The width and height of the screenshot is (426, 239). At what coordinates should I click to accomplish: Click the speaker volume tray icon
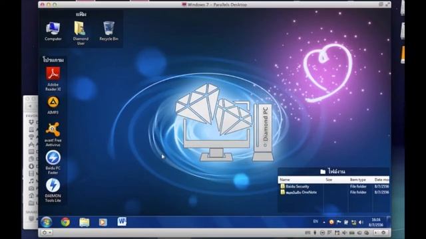(x=361, y=222)
